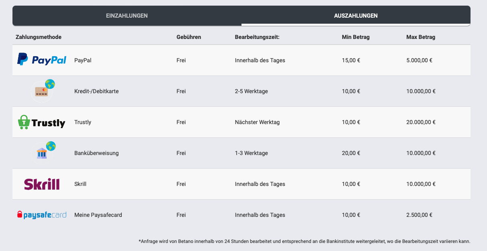The width and height of the screenshot is (487, 251).
Task: Click the Trustly logo
Action: pyautogui.click(x=42, y=122)
